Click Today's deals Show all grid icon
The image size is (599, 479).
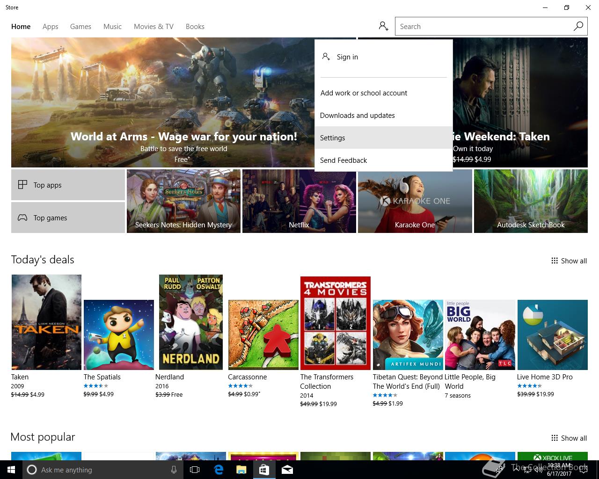pos(555,261)
